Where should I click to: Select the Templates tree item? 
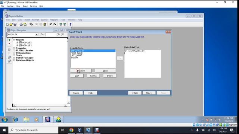tap(21, 48)
